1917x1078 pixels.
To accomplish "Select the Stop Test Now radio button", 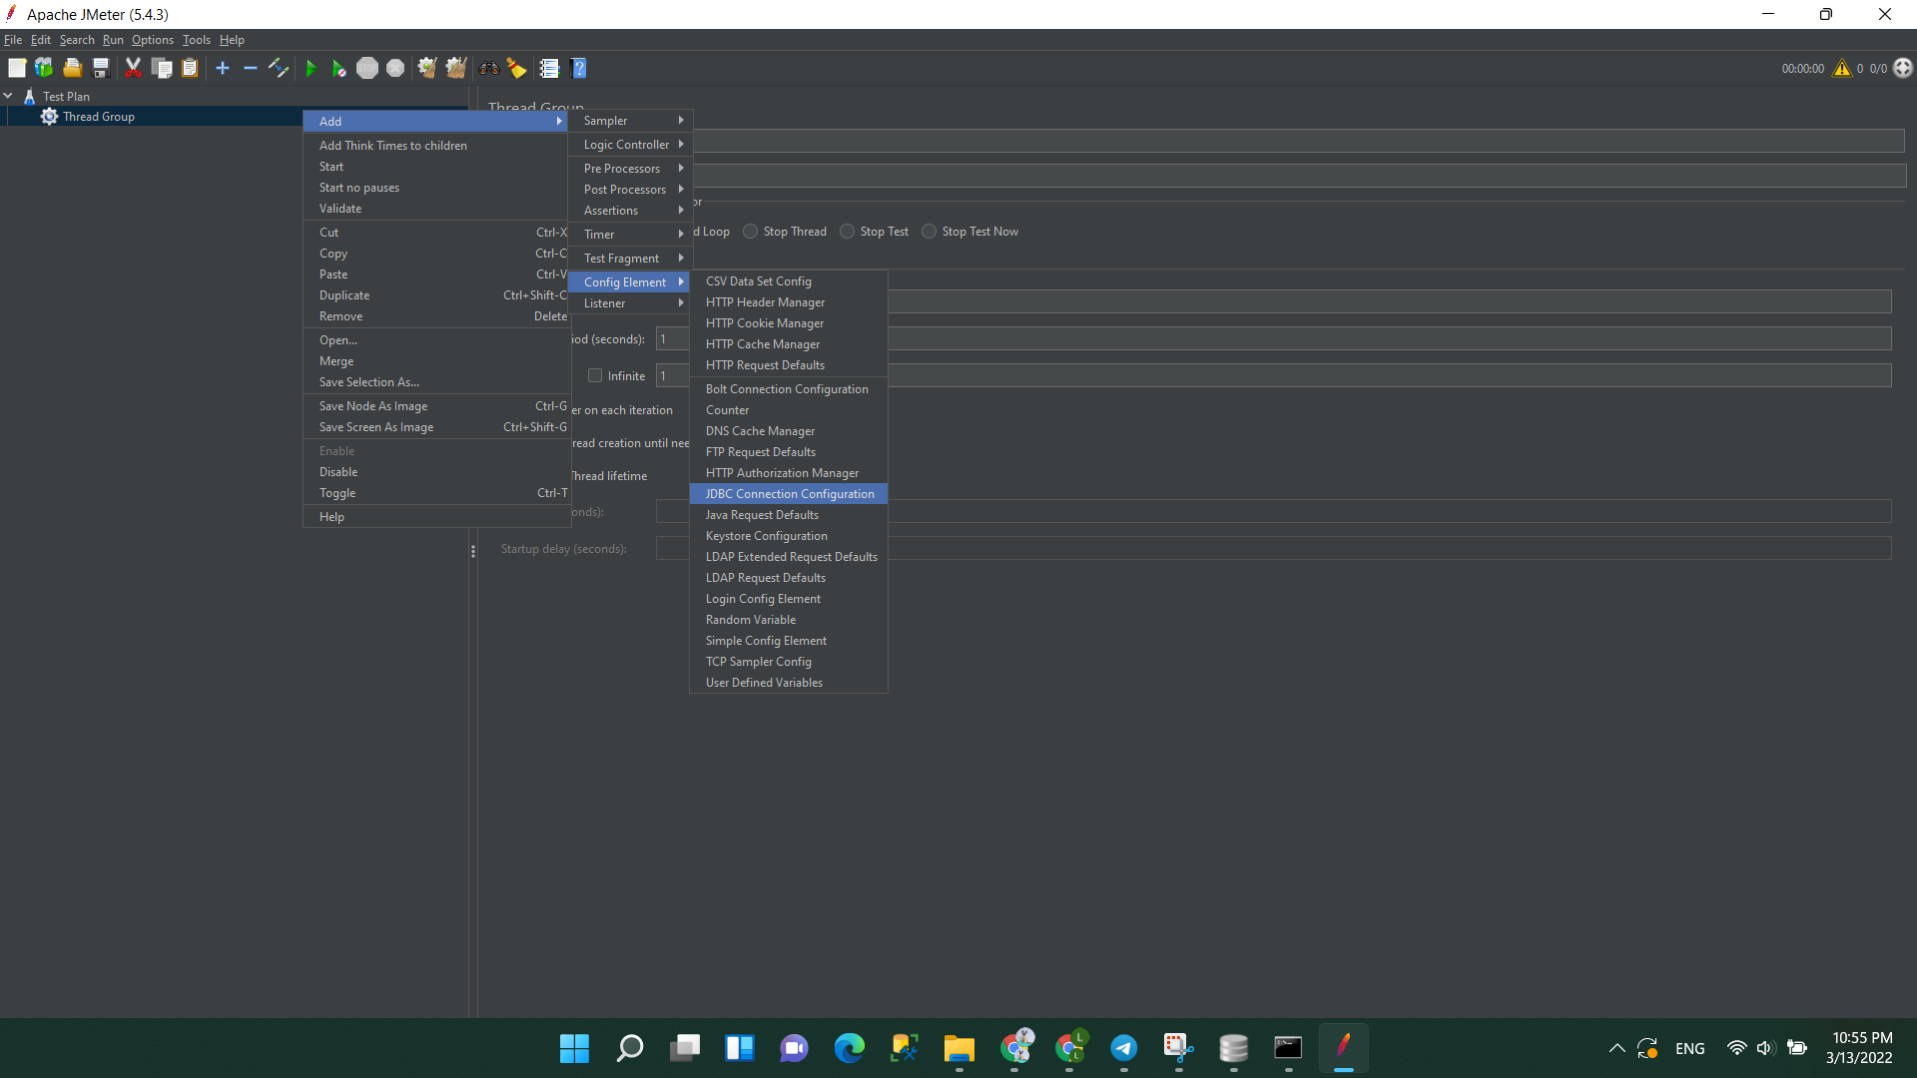I will point(930,232).
